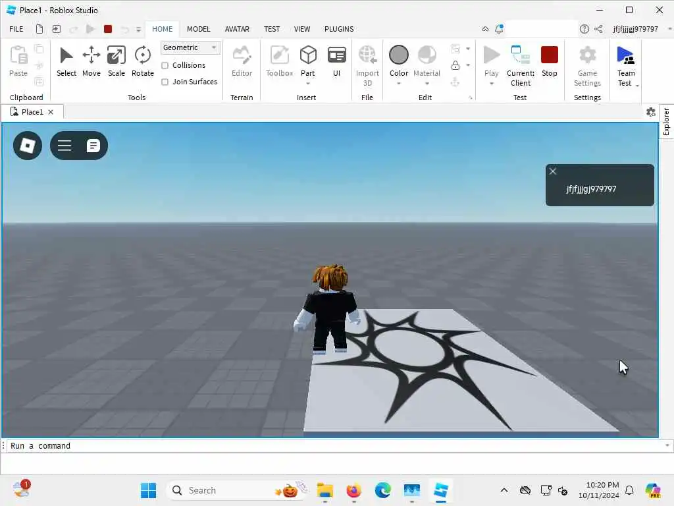Click the New file icon
This screenshot has height=506, width=674.
(39, 29)
